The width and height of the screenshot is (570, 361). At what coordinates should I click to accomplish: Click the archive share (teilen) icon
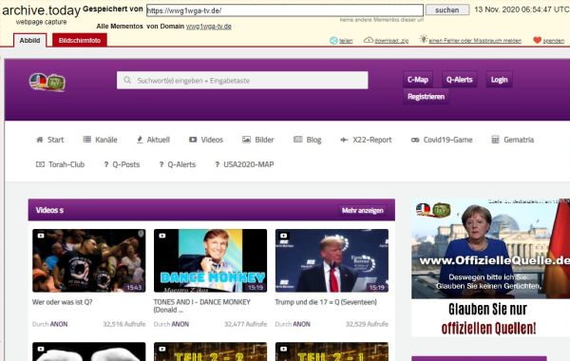tap(333, 40)
